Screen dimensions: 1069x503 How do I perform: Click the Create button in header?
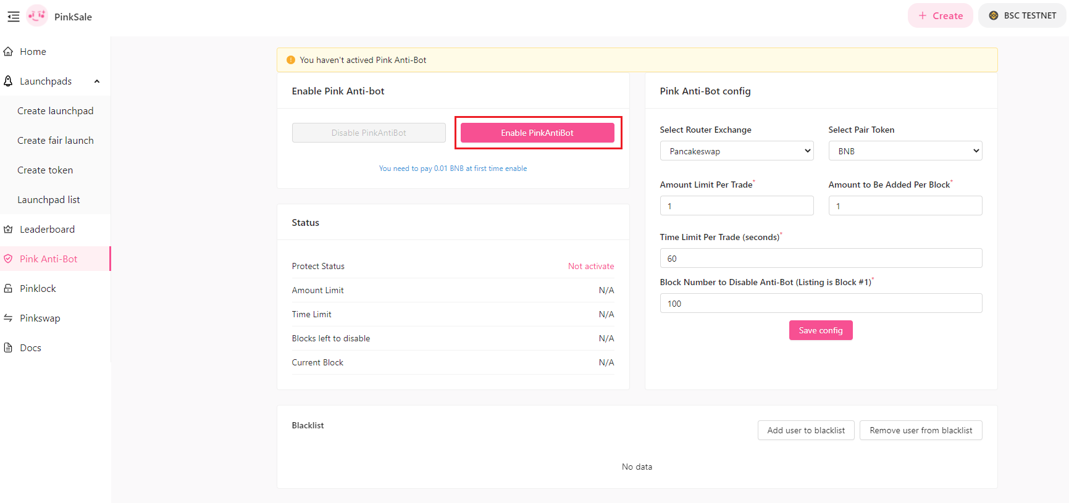point(941,15)
